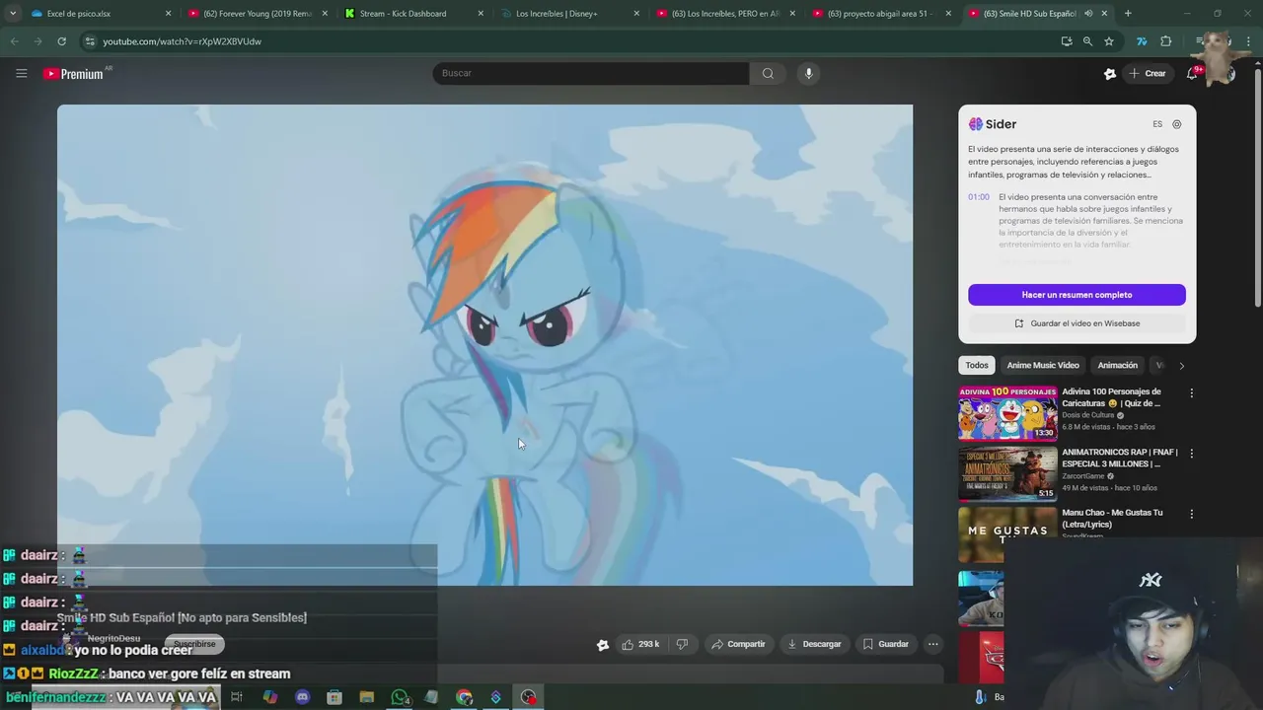Install app icon in address bar
This screenshot has width=1263, height=710.
1067,41
